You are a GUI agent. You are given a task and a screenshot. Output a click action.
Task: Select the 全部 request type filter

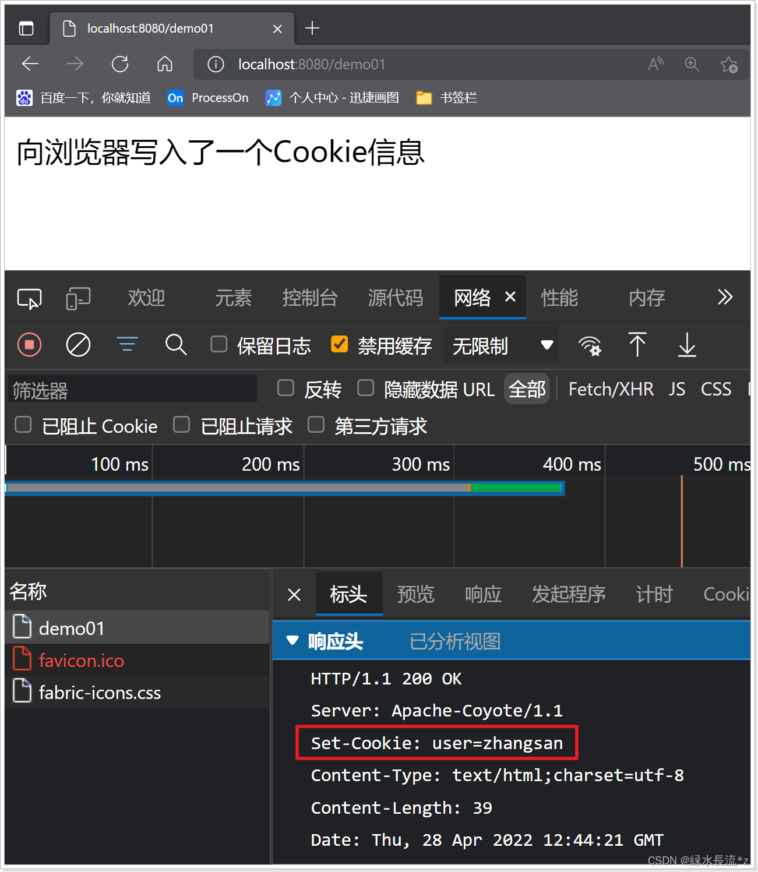pyautogui.click(x=527, y=389)
